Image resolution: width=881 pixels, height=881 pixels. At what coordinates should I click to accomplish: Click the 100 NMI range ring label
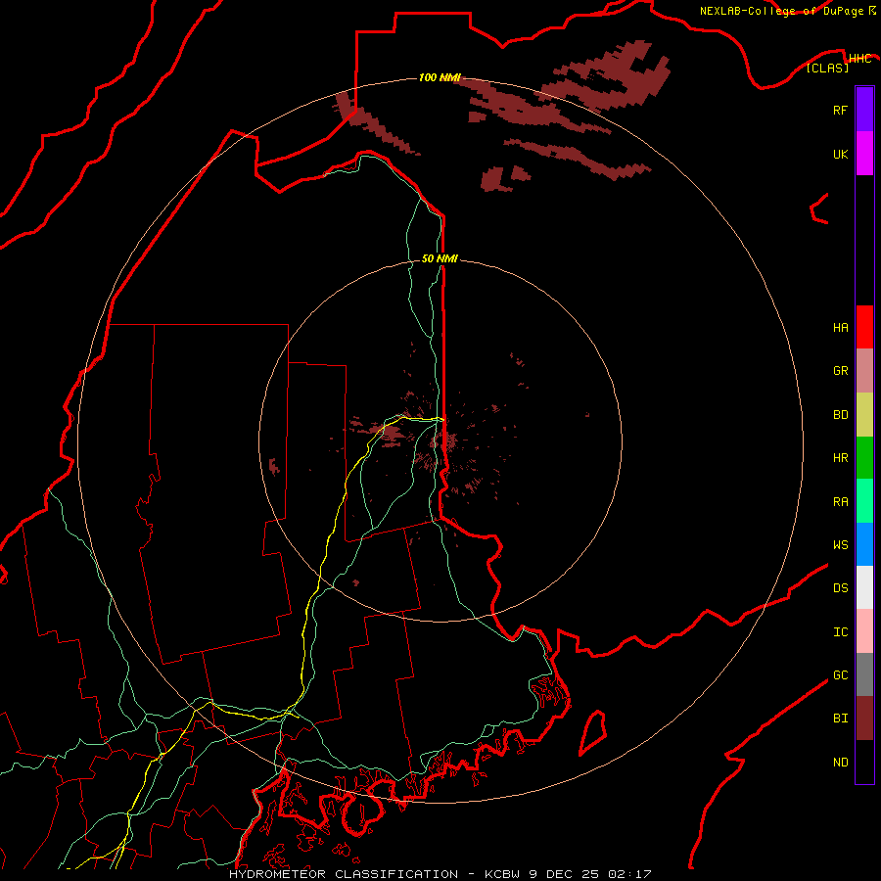pyautogui.click(x=440, y=77)
